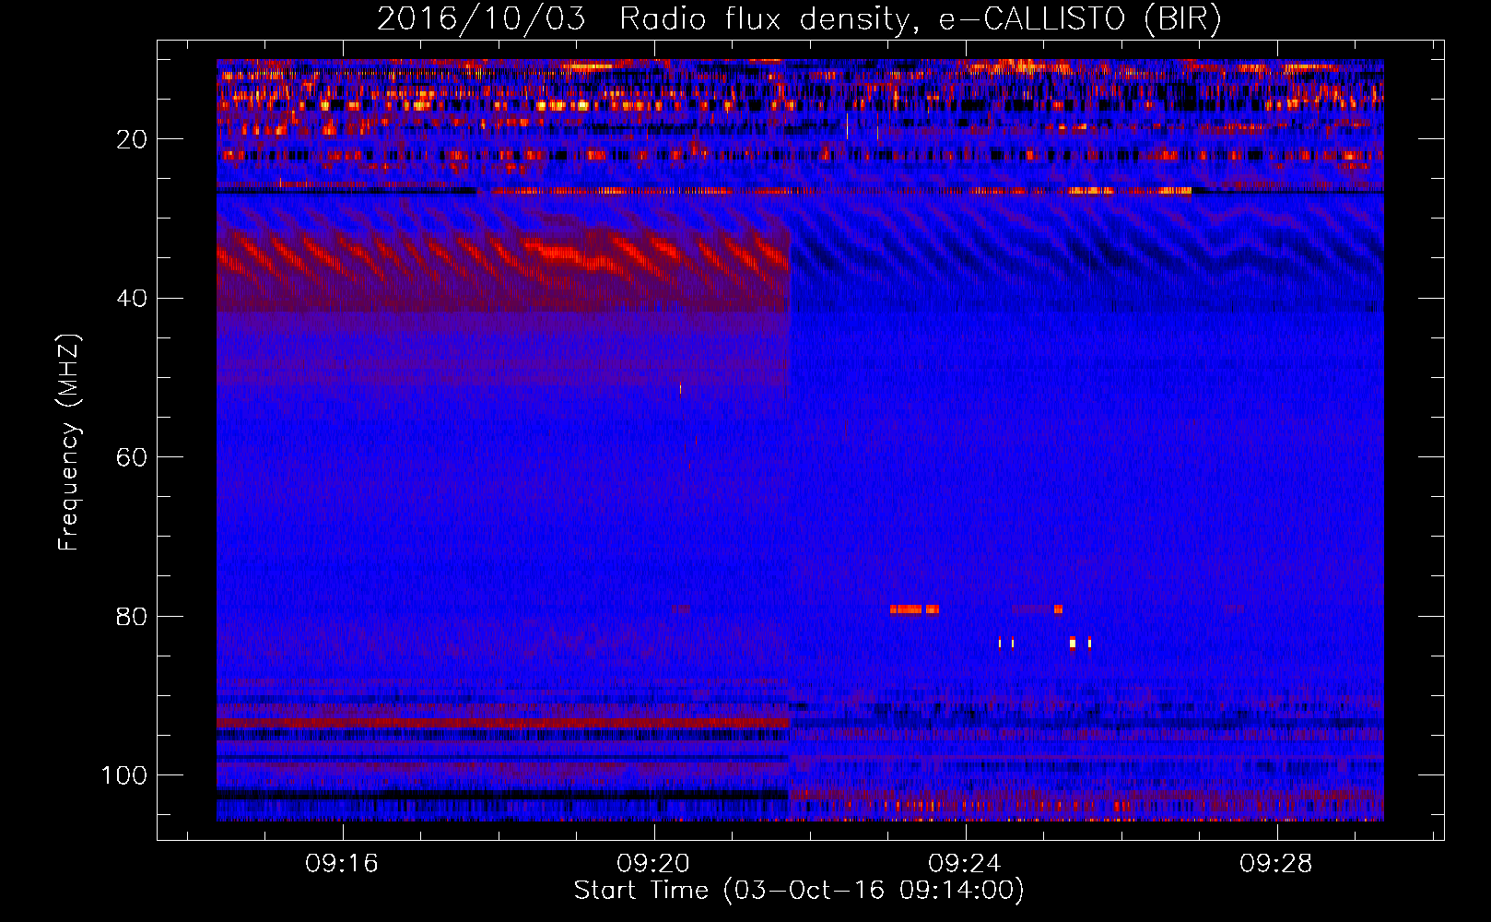Click the 20 MHz frequency tick label
Image resolution: width=1491 pixels, height=922 pixels.
(x=132, y=139)
